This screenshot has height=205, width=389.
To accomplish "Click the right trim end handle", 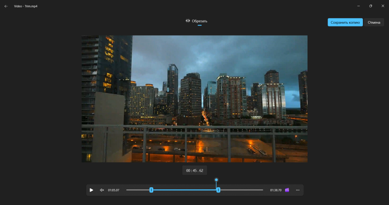I will [218, 190].
